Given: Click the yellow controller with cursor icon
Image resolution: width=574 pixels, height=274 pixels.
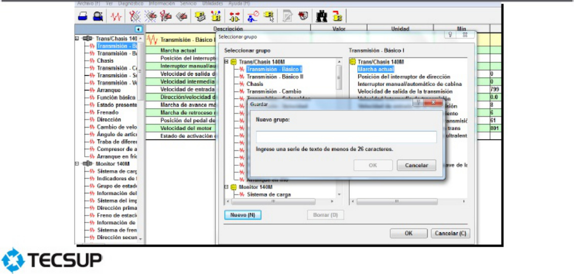Looking at the screenshot, I should click(x=270, y=16).
